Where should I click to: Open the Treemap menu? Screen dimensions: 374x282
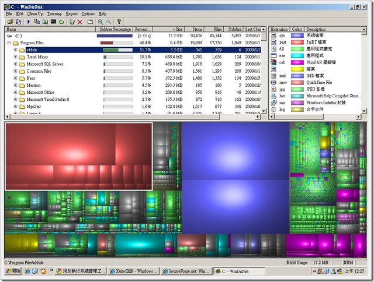click(53, 13)
